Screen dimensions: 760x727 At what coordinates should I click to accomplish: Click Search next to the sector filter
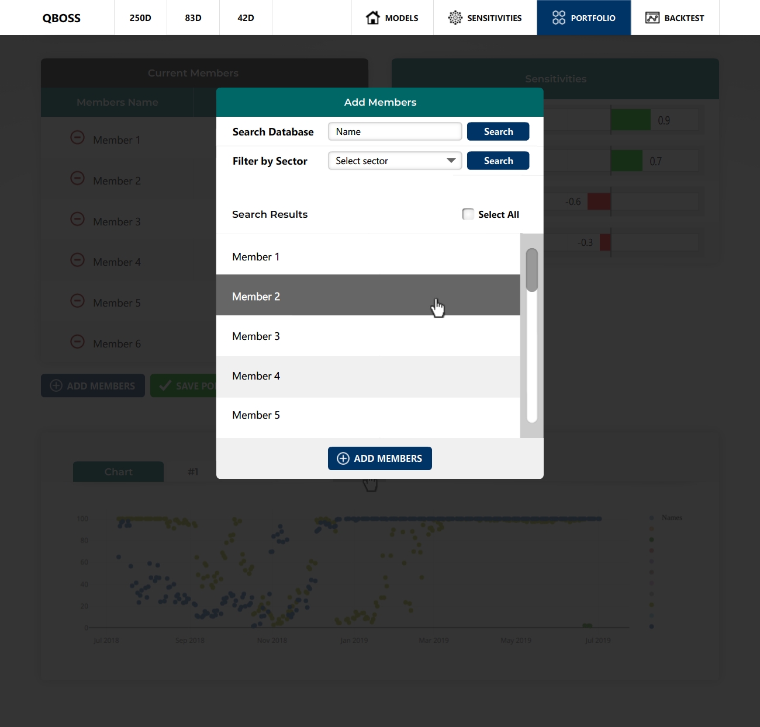tap(498, 161)
